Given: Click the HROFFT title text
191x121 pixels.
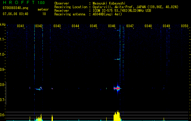Looking at the screenshot, I should pyautogui.click(x=19, y=2).
